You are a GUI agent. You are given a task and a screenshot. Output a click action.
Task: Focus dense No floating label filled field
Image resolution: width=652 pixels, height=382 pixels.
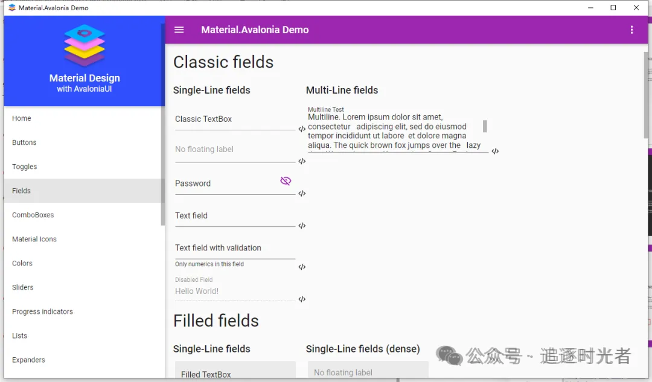pyautogui.click(x=368, y=370)
